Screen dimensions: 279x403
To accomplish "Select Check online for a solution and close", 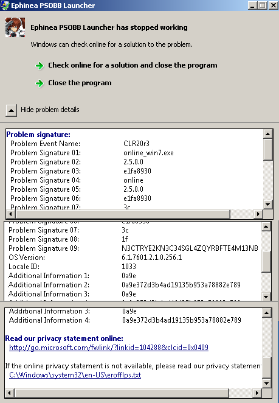I will [133, 65].
